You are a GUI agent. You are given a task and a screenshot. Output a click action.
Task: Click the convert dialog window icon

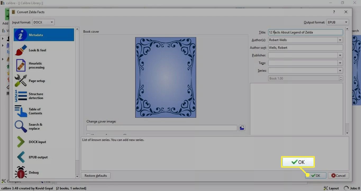pos(13,12)
